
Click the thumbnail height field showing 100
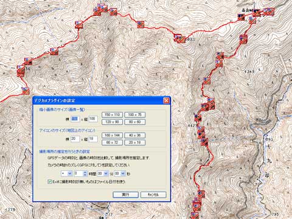point(93,119)
